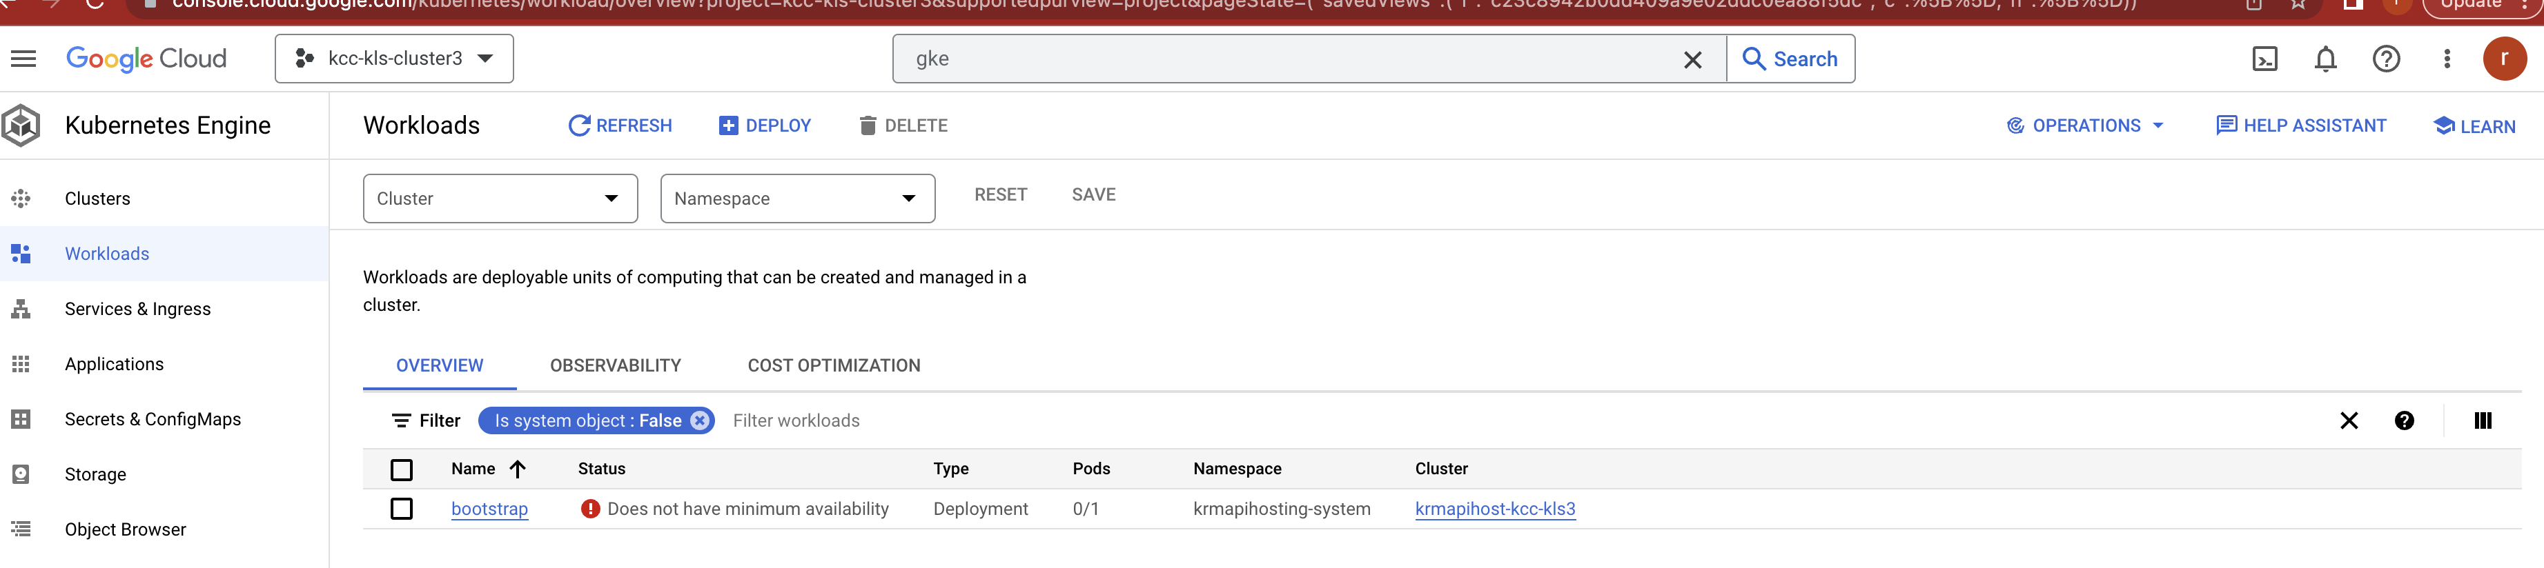Select all workloads via header checkbox
The height and width of the screenshot is (568, 2544).
(401, 469)
